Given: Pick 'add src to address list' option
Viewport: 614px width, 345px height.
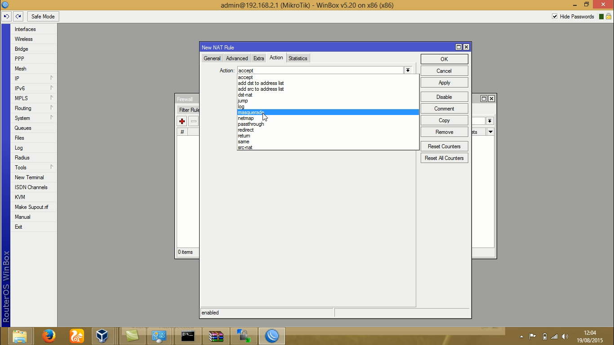Looking at the screenshot, I should pyautogui.click(x=328, y=89).
